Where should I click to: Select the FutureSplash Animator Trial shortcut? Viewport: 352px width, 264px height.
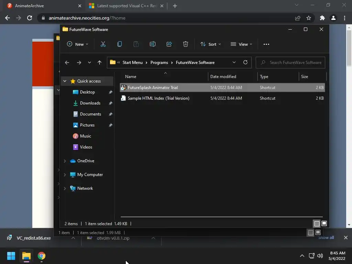pos(222,88)
